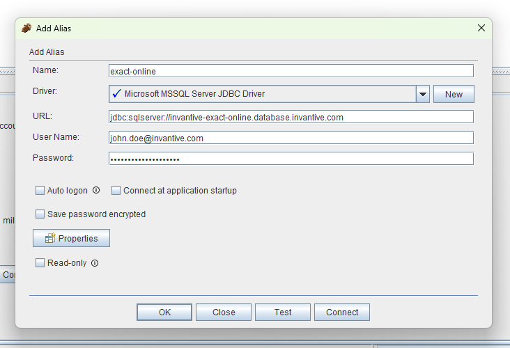Expand the Driver dropdown arrow

click(422, 94)
